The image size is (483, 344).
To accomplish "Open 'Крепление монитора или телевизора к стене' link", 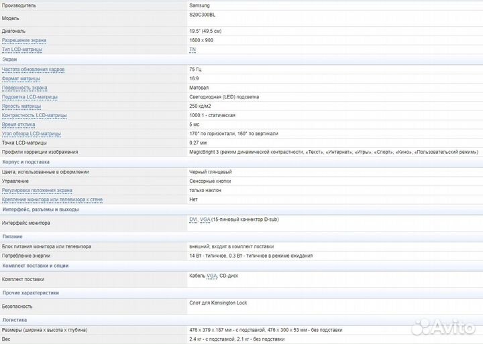I will pos(52,199).
